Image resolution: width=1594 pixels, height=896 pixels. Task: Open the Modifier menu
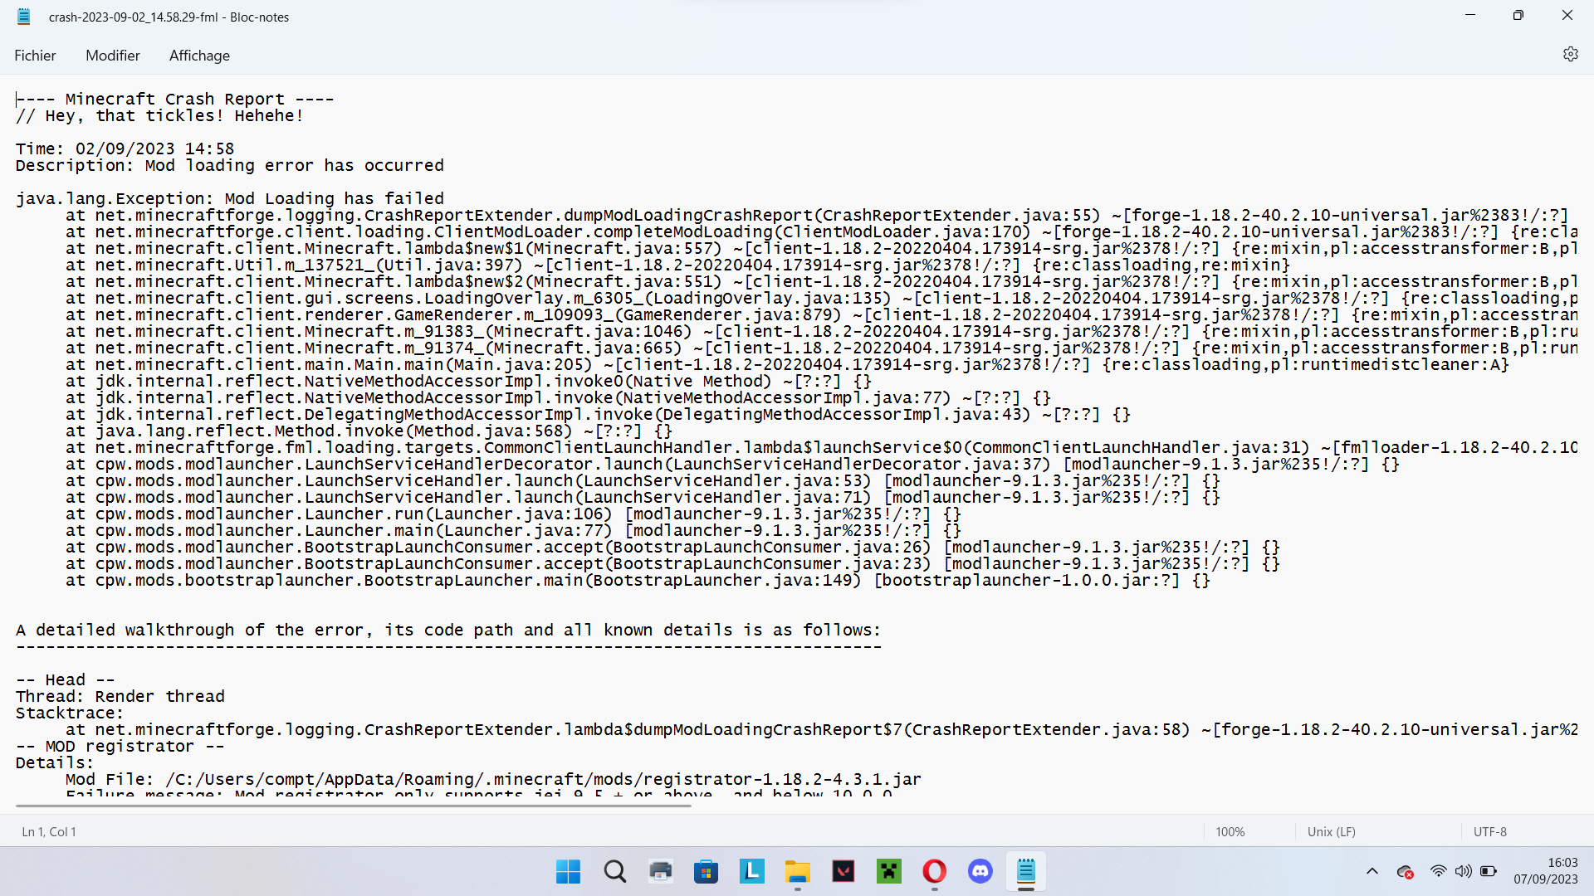point(113,56)
